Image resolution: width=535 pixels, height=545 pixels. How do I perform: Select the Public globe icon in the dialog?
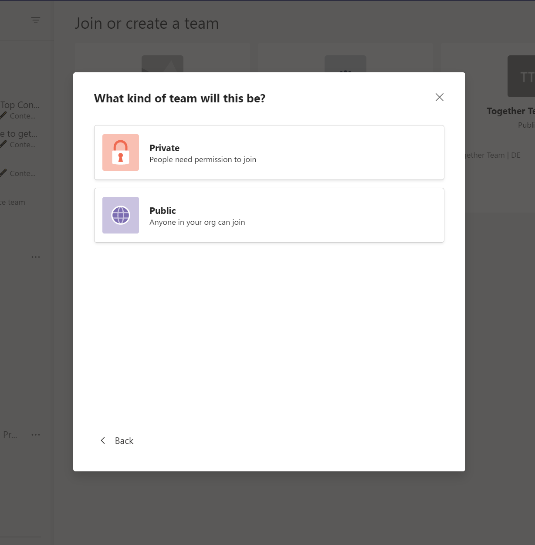point(121,215)
